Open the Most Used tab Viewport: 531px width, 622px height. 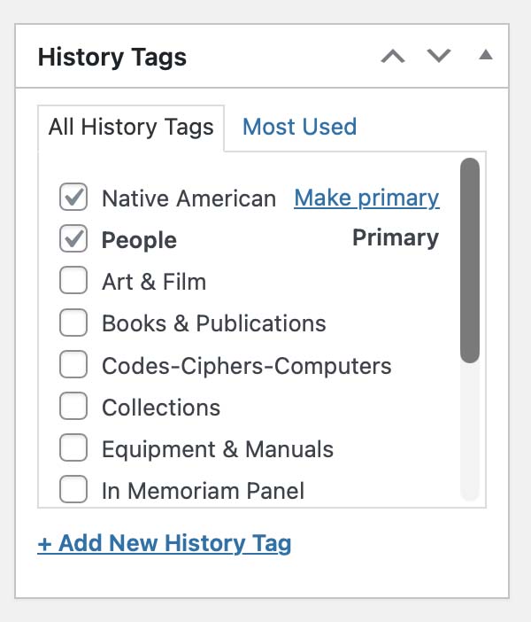pos(299,127)
